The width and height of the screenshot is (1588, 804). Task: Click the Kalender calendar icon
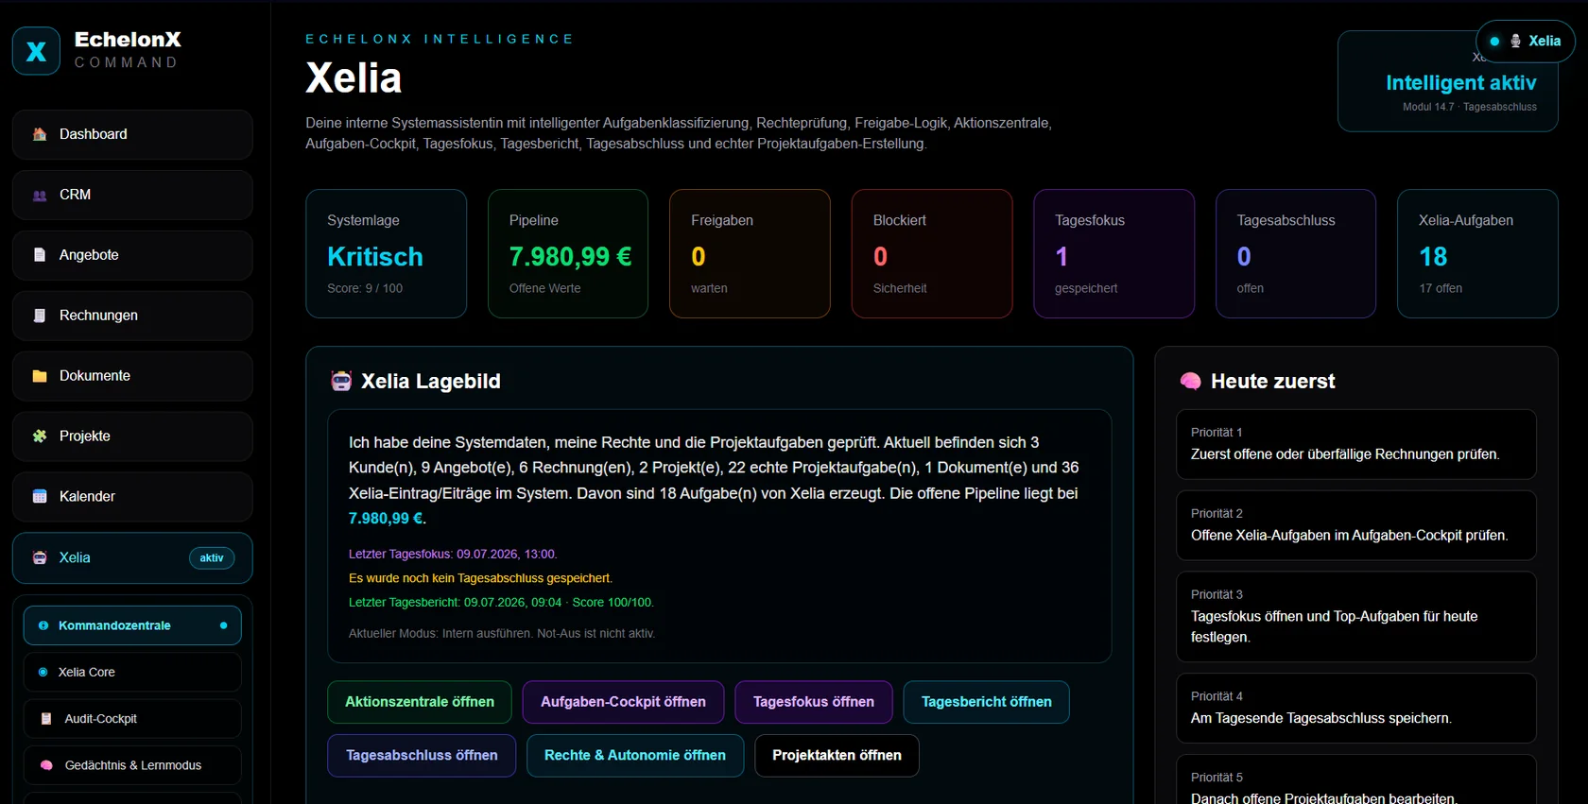(40, 497)
